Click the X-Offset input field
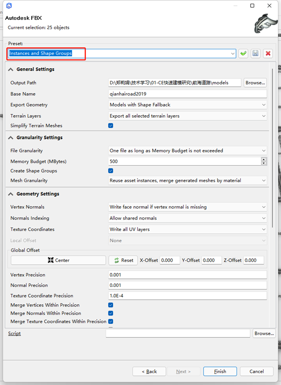Screen dimensions: 281x385 (x=170, y=260)
